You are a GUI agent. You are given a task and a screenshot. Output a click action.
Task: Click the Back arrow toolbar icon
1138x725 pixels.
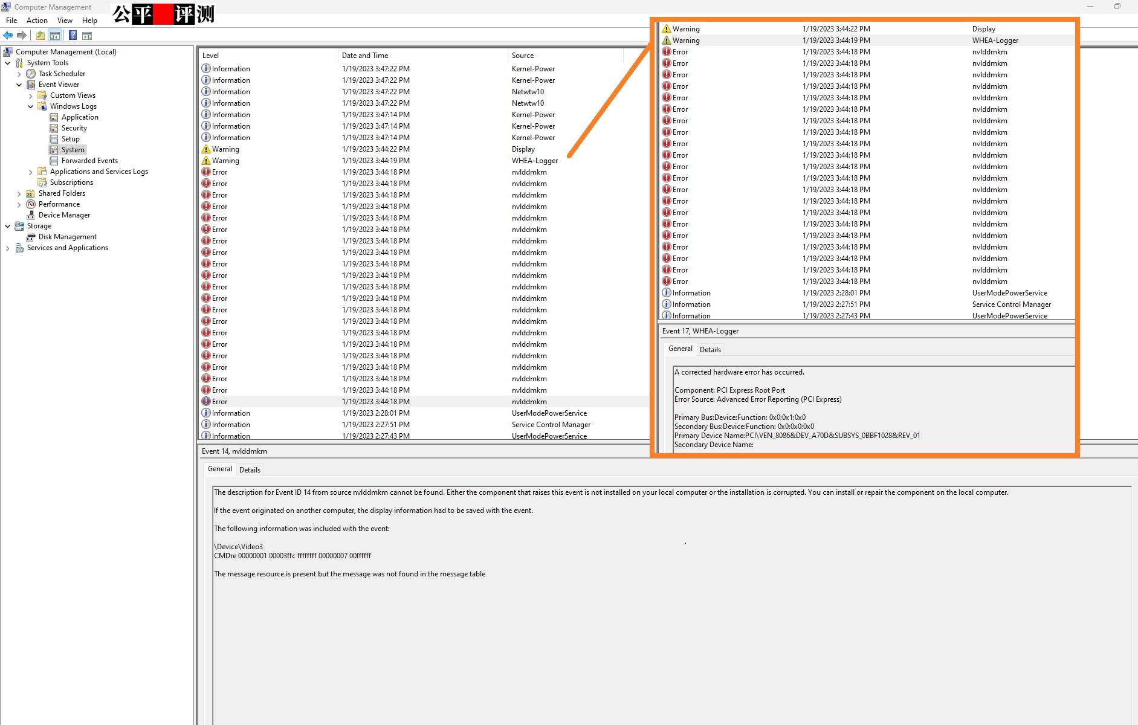[8, 36]
